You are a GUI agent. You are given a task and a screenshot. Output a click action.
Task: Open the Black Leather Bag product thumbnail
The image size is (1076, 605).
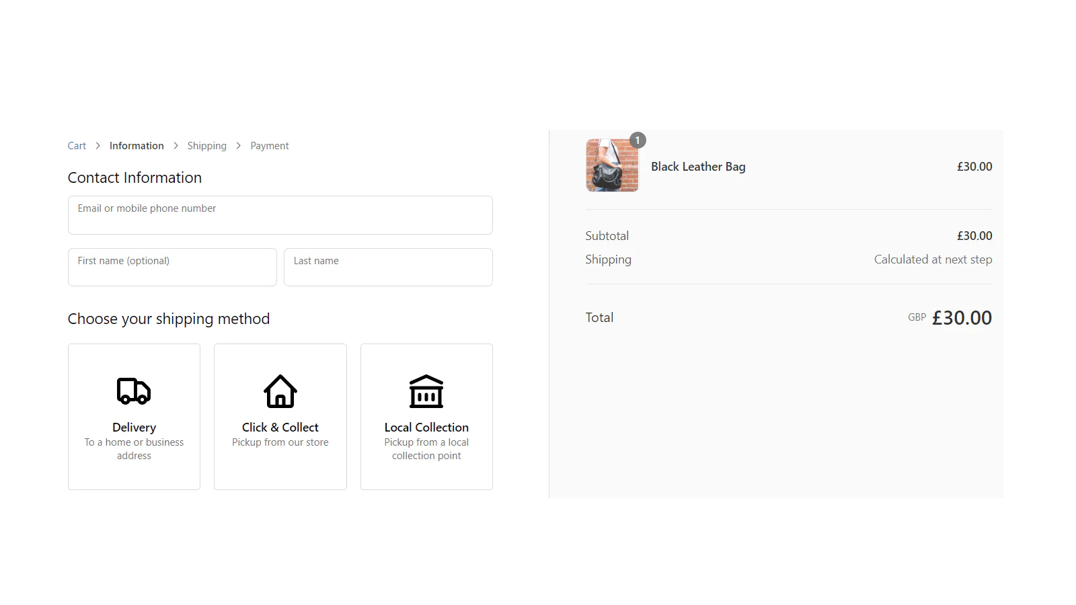coord(612,165)
